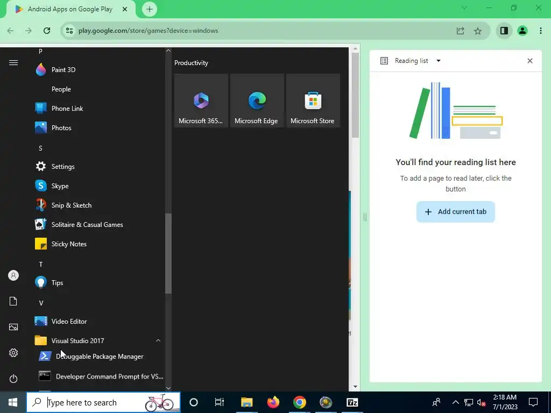This screenshot has width=551, height=413.
Task: Open the Microsoft 365 tile
Action: (201, 101)
